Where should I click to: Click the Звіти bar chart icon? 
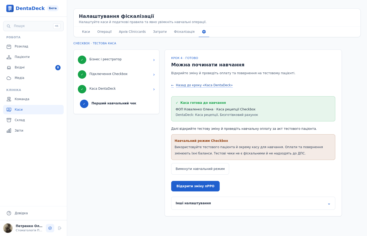click(x=9, y=131)
